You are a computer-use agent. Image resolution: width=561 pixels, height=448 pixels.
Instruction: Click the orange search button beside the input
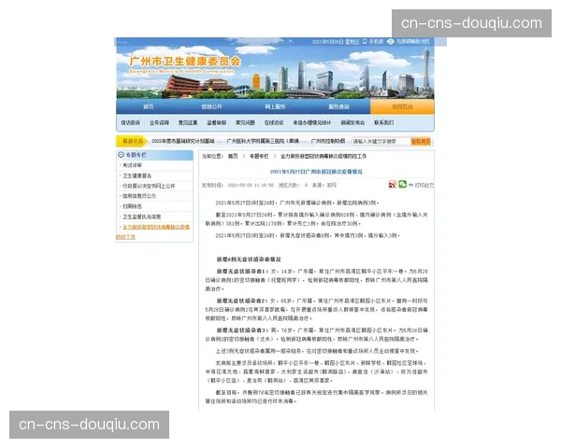pyautogui.click(x=421, y=142)
